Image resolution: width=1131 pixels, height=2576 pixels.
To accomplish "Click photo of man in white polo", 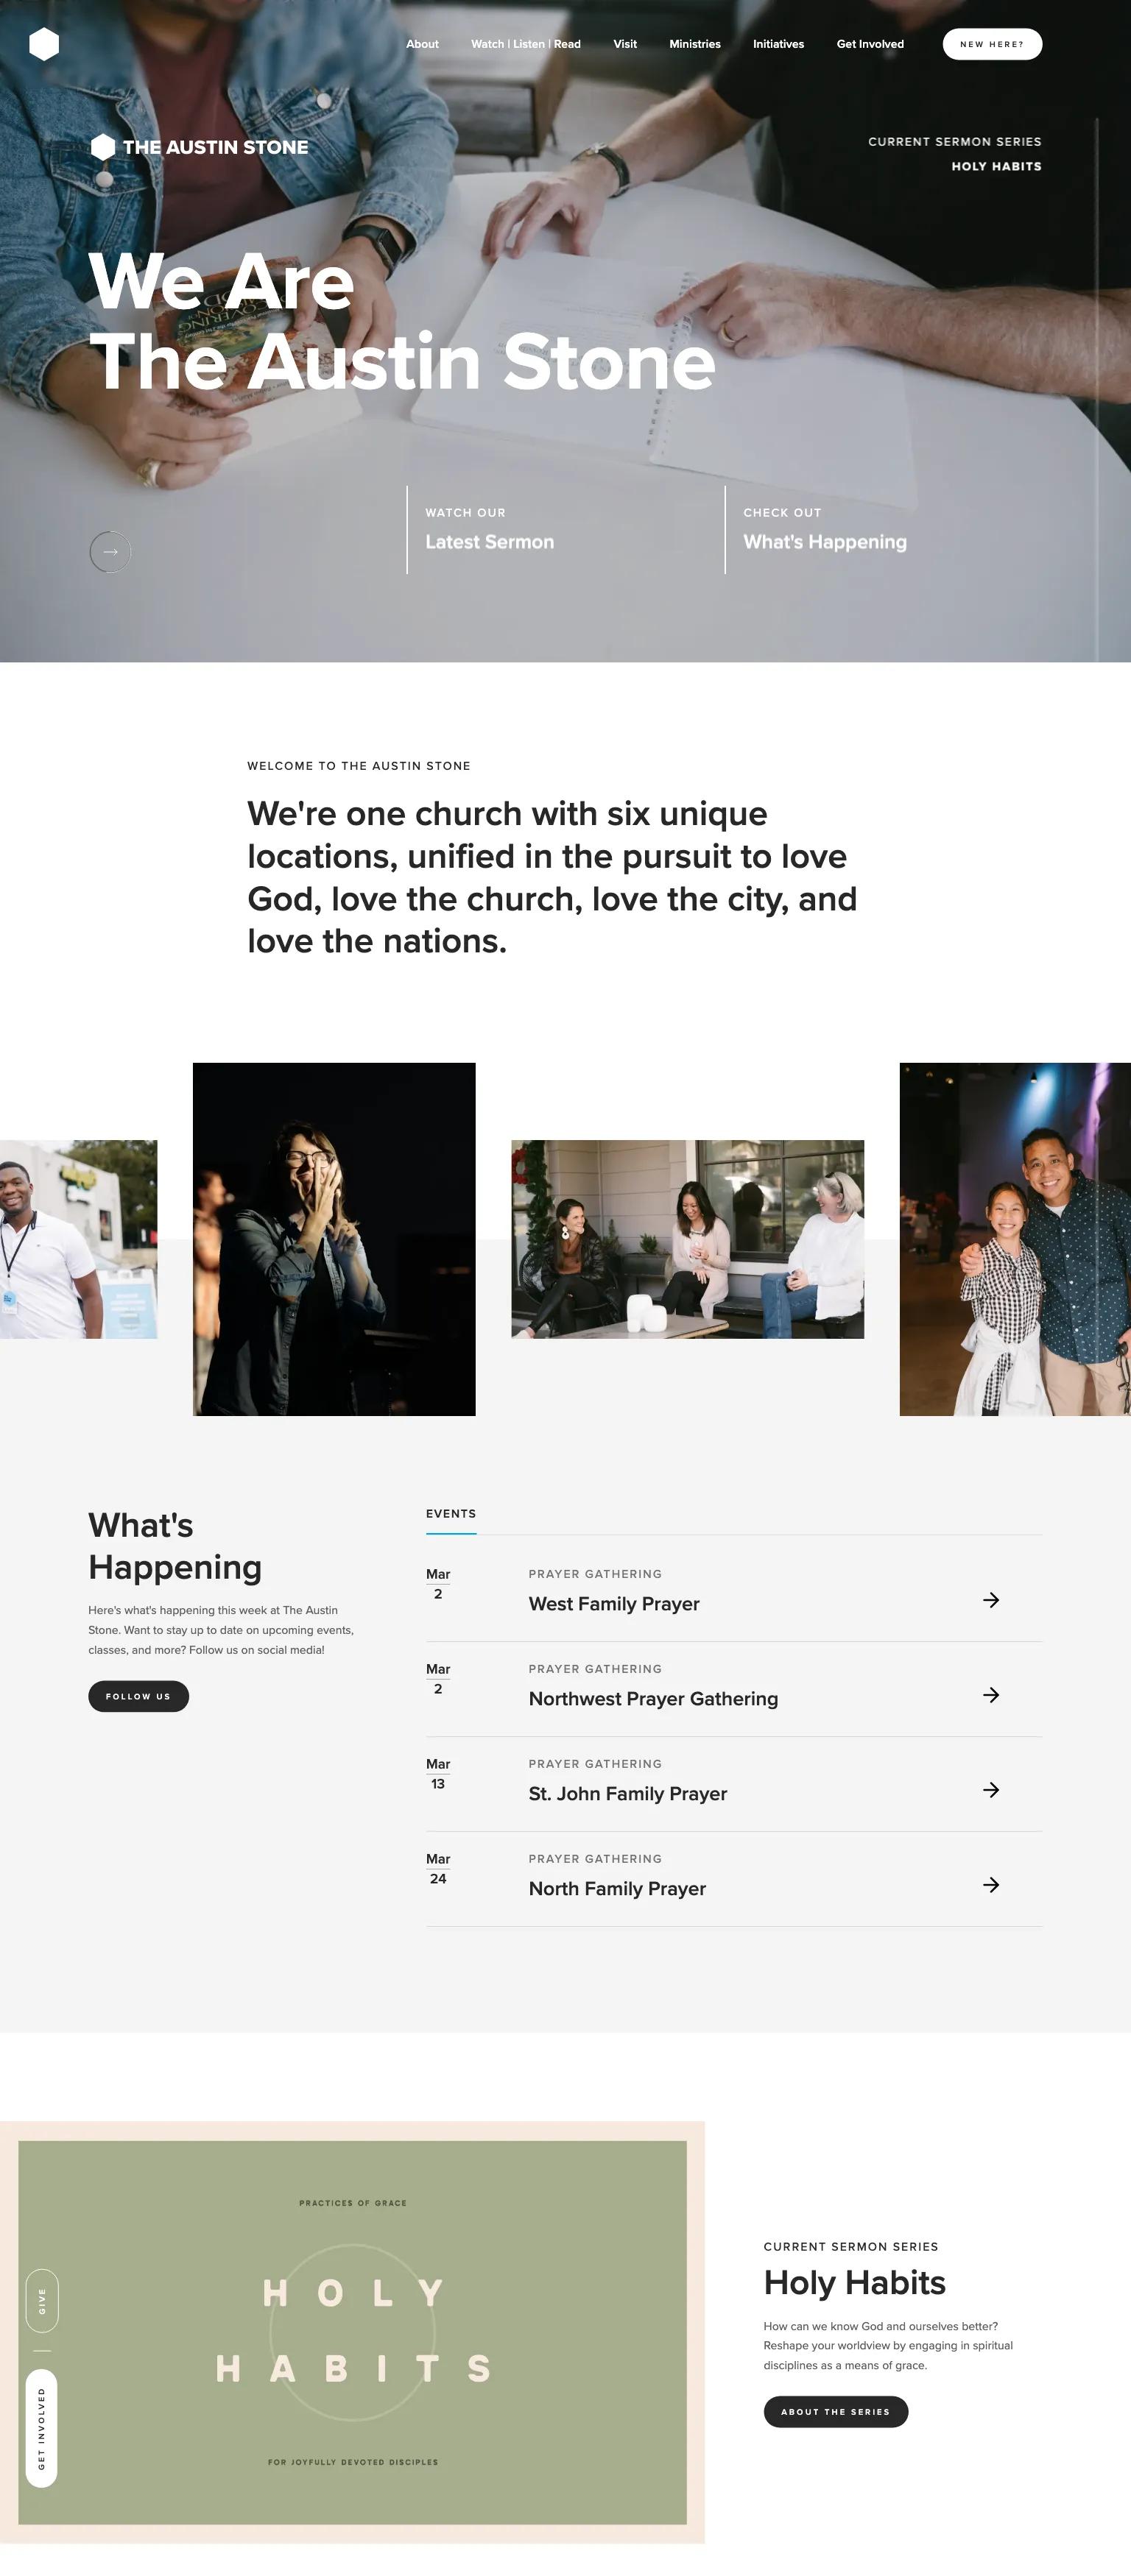I will coord(78,1239).
